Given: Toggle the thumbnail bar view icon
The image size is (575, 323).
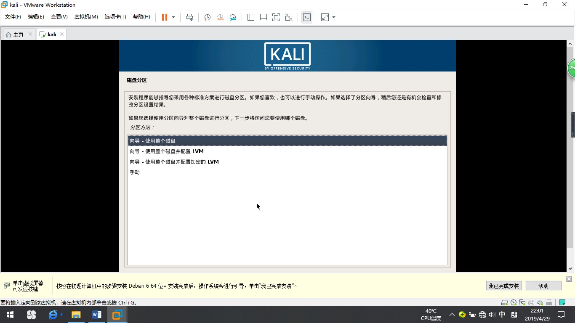Looking at the screenshot, I should [264, 17].
